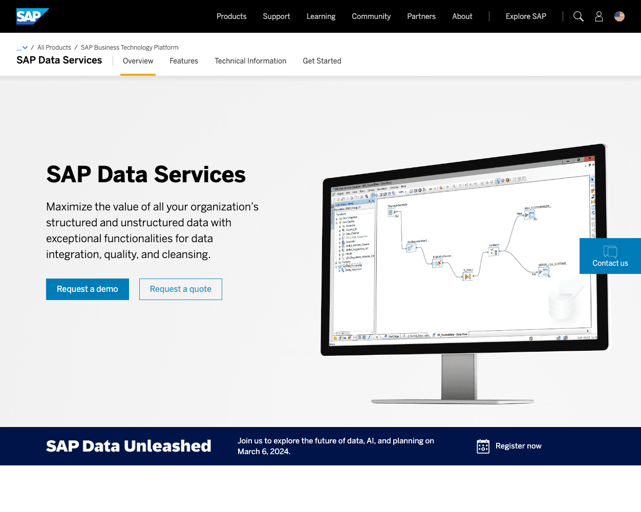Open the Support menu

[276, 16]
